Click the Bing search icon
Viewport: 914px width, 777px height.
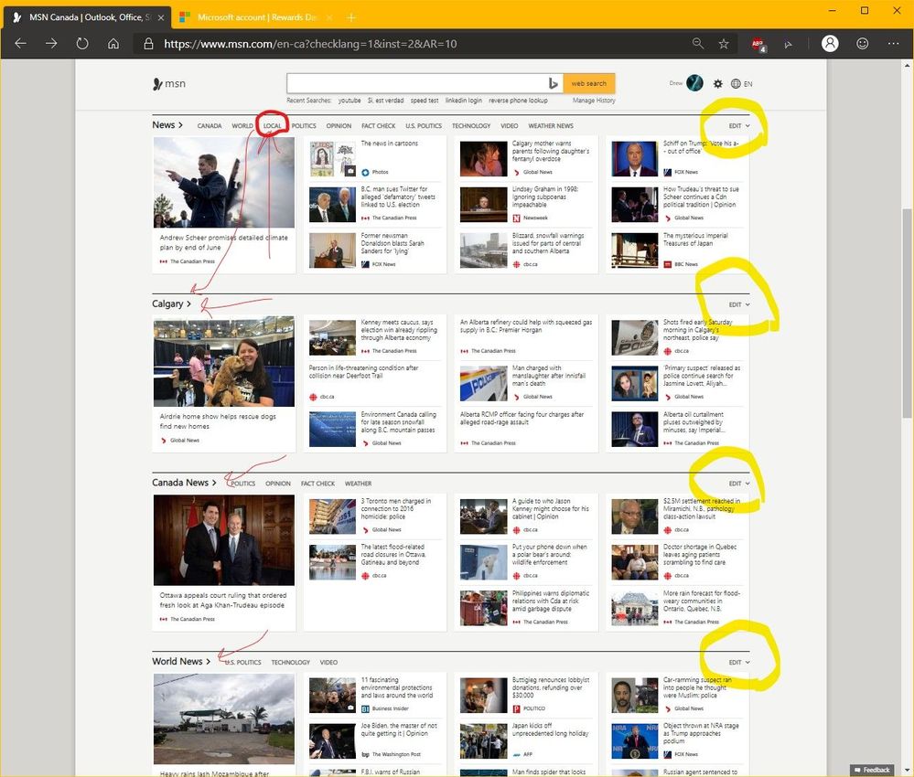[554, 84]
